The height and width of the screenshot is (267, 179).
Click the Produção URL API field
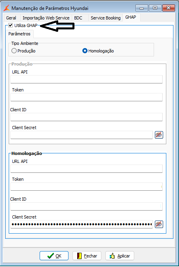tap(86, 79)
